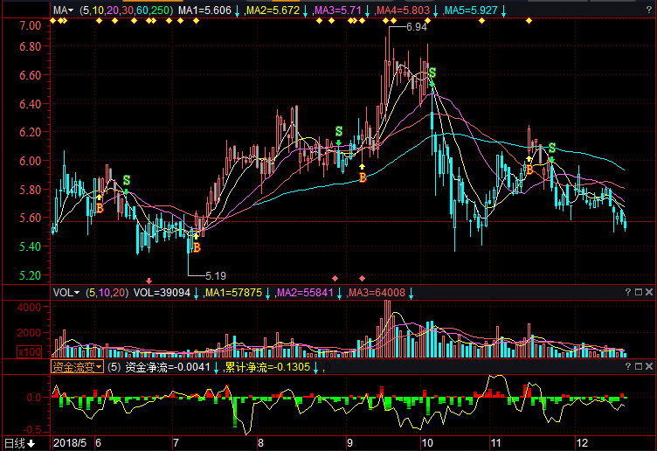Click the MA5=5.927 moving average label
Screen dimensions: 657x451
click(x=477, y=11)
